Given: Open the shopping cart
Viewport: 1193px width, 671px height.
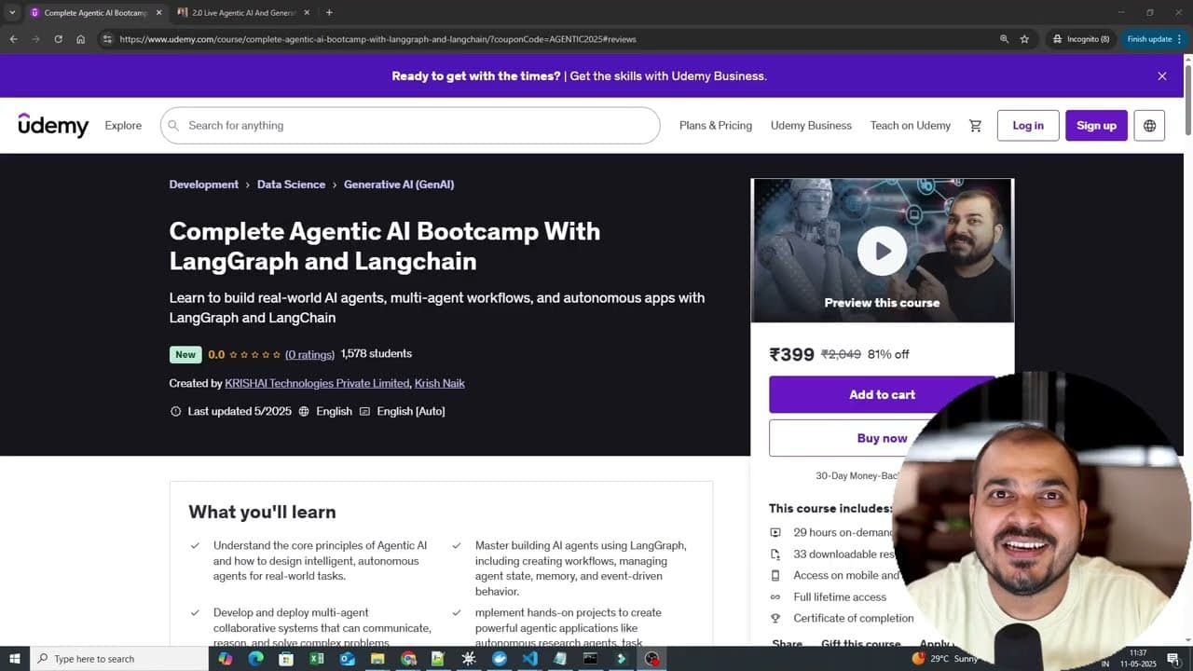Looking at the screenshot, I should point(976,126).
